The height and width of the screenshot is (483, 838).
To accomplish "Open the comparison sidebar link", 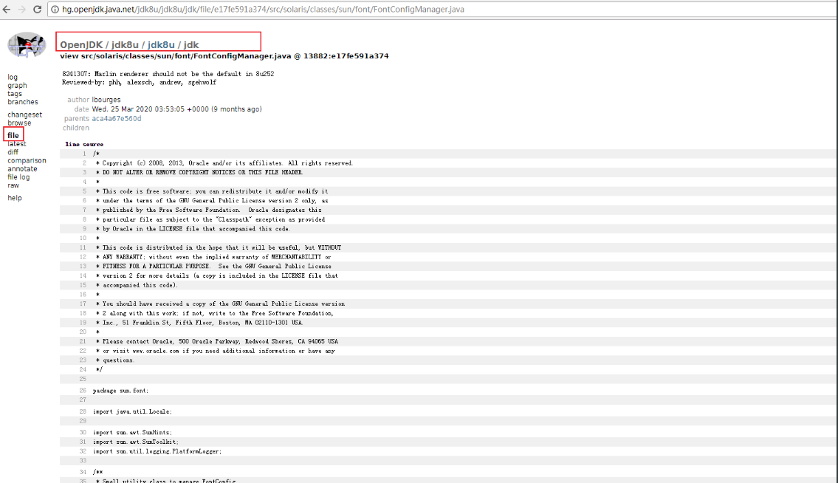I will click(27, 160).
